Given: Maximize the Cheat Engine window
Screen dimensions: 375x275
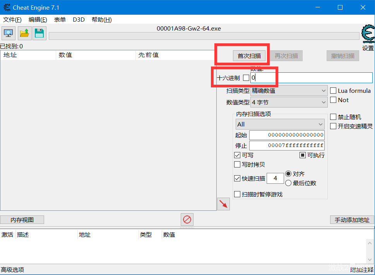Looking at the screenshot, I should 340,7.
